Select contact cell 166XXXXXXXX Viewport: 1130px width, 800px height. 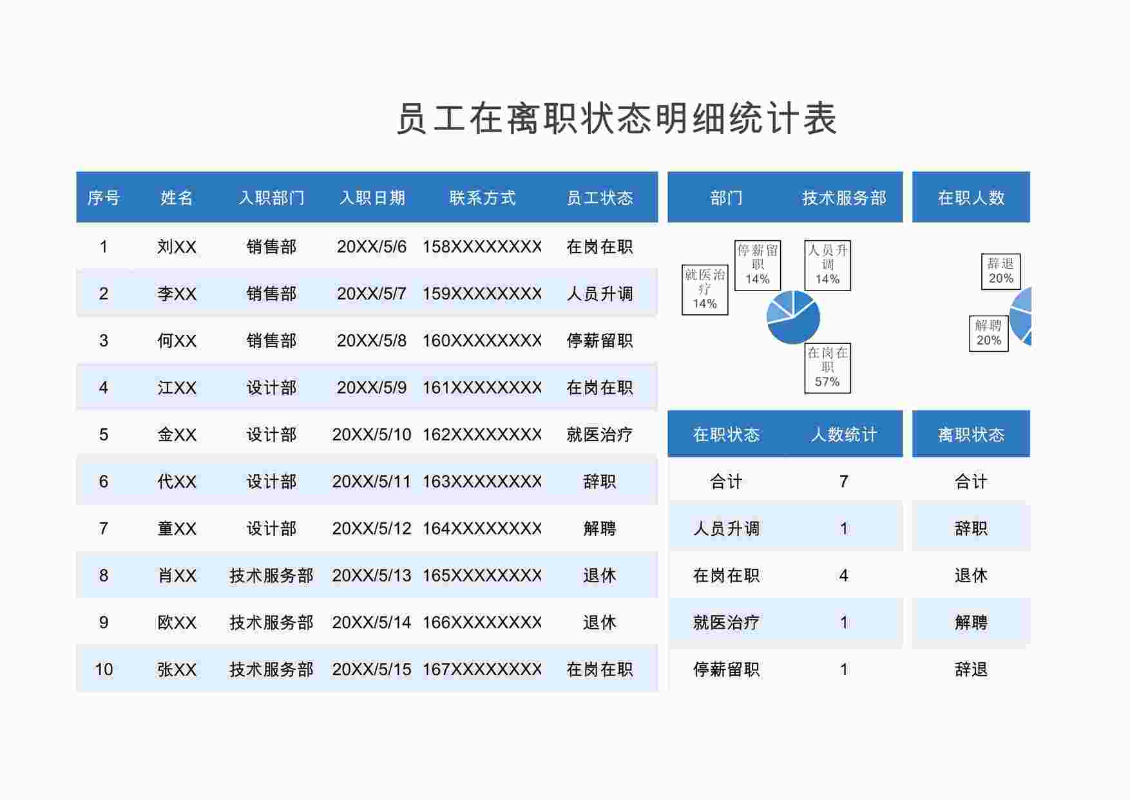[x=483, y=623]
